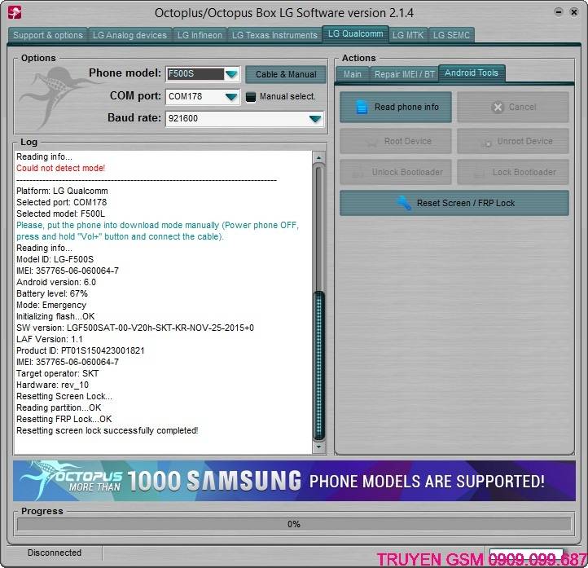Click log line 'Selected model: F500L'
Image resolution: width=588 pixels, height=568 pixels.
point(61,214)
